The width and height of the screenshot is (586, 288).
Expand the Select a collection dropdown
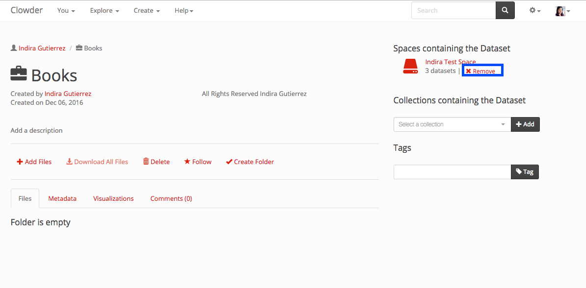[x=452, y=124]
